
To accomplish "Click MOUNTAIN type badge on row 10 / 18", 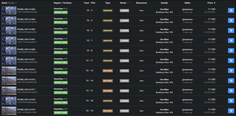I will [x=108, y=101].
